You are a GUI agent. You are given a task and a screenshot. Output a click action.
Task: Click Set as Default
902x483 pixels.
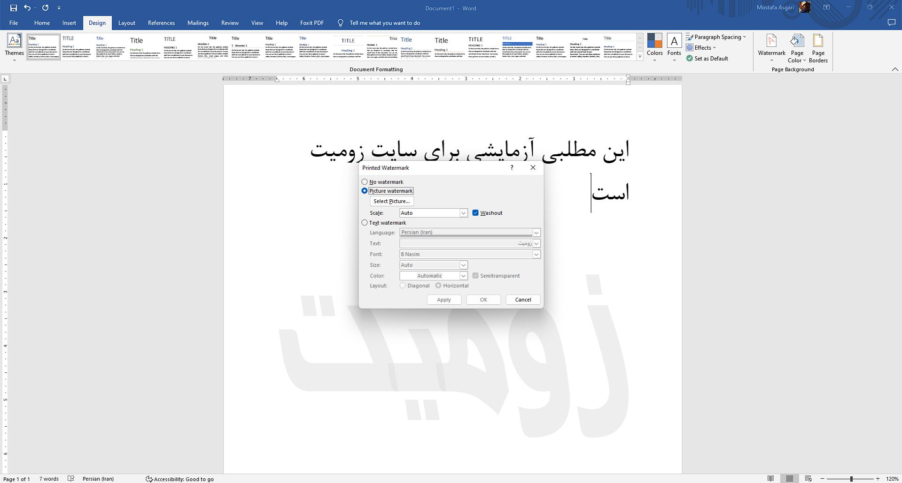[x=707, y=59]
